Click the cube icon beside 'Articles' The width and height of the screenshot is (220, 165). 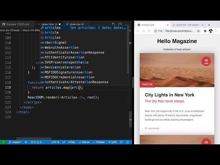(x=42, y=37)
